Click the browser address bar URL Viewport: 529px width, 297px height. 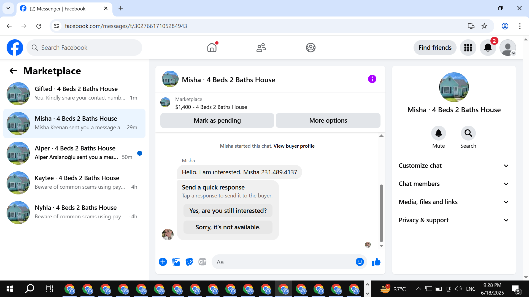tap(126, 26)
